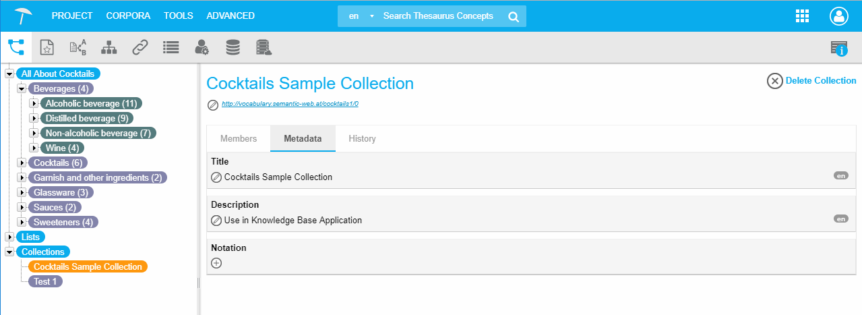Click the user profile avatar icon
The height and width of the screenshot is (315, 862).
click(x=839, y=16)
